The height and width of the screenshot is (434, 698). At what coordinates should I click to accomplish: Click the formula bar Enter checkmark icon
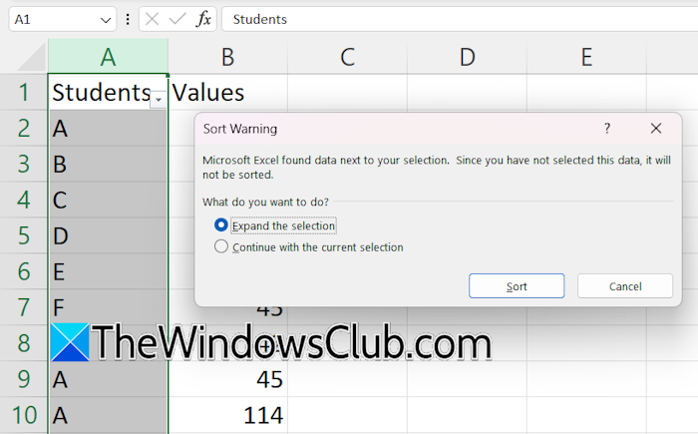pos(177,19)
